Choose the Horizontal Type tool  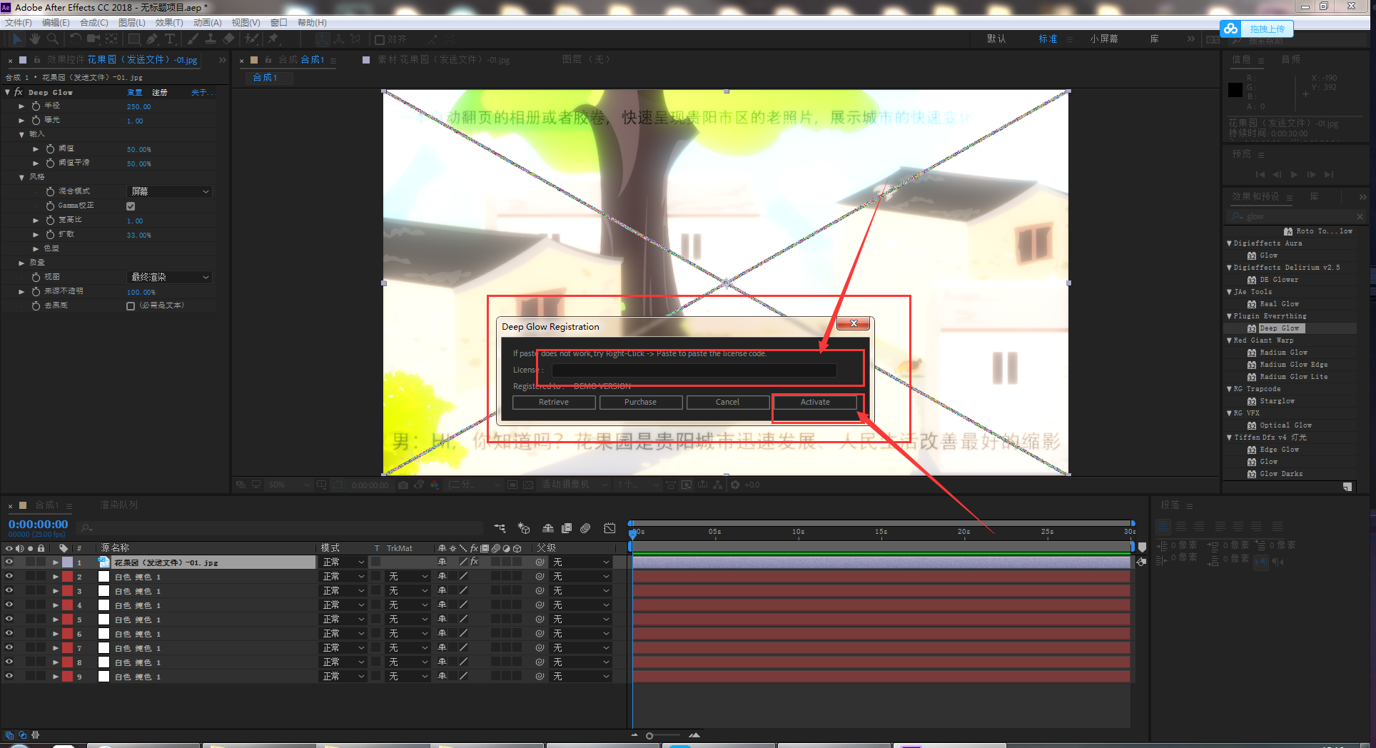170,39
